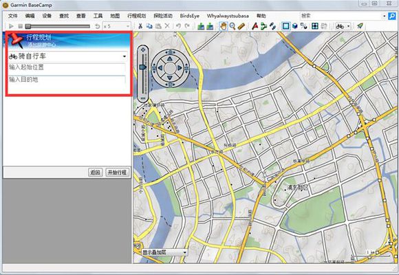Click the Cut scissors icon
Screen dimensions: 399x275
point(140,26)
